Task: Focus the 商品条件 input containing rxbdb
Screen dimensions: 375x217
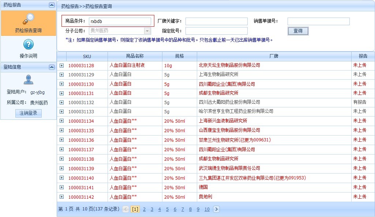Action: (x=120, y=21)
